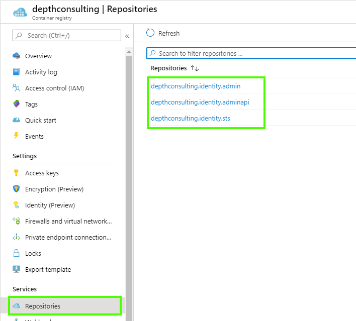Click the magnifier icon in sidebar search

pyautogui.click(x=19, y=35)
